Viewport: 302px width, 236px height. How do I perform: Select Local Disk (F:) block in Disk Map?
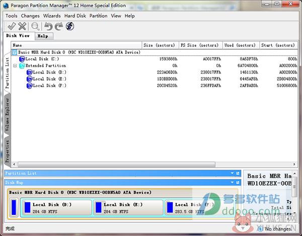click(199, 208)
